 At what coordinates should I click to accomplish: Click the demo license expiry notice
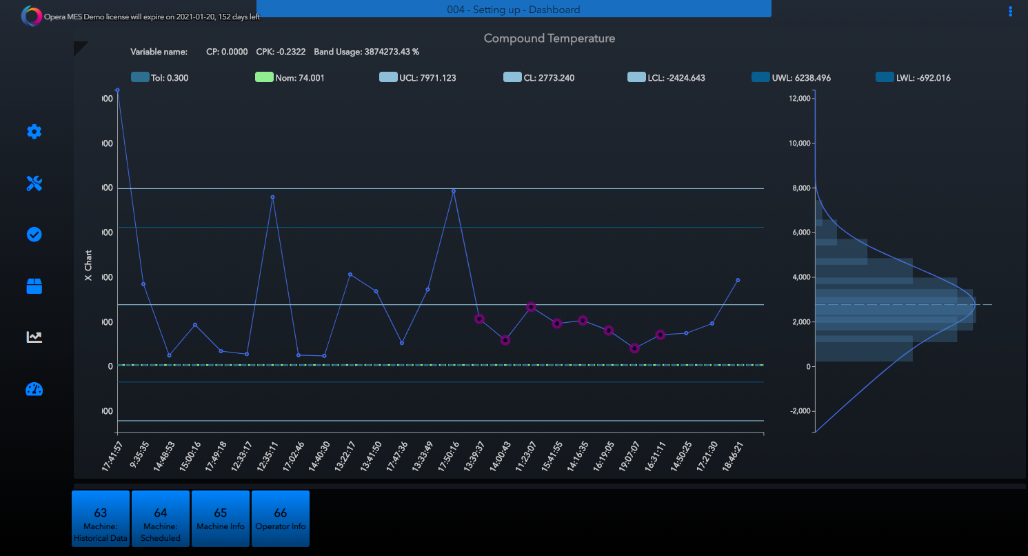coord(152,17)
